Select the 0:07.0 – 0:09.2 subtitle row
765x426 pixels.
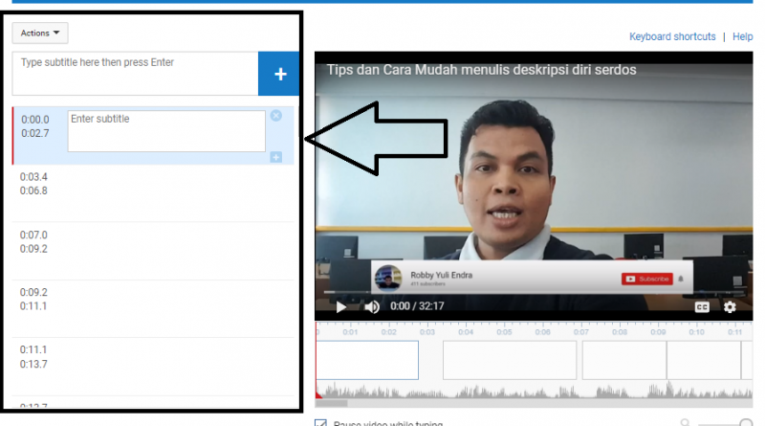click(153, 251)
